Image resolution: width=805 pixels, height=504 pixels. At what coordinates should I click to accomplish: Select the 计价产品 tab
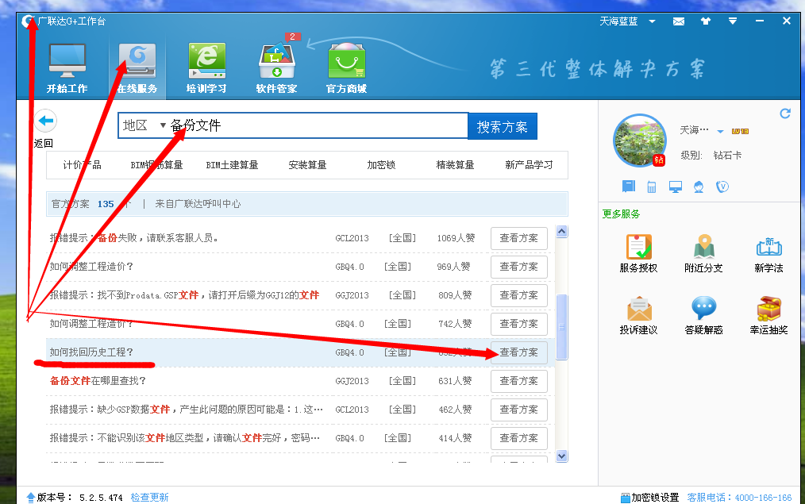pyautogui.click(x=82, y=165)
